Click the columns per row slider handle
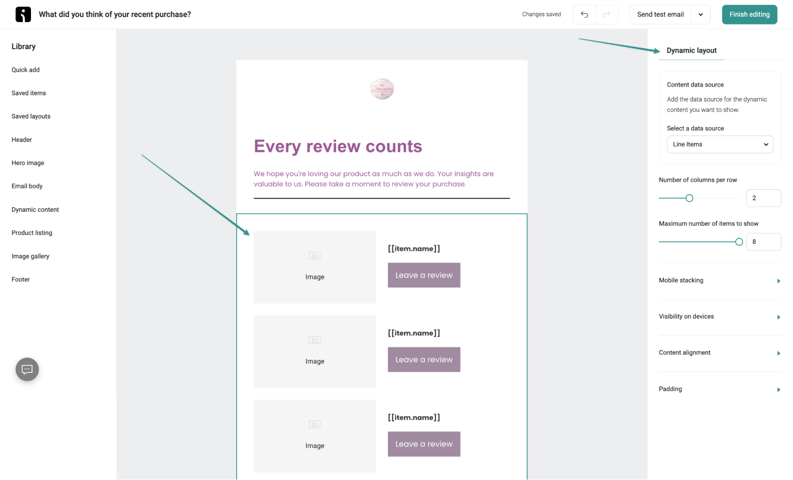 [689, 198]
